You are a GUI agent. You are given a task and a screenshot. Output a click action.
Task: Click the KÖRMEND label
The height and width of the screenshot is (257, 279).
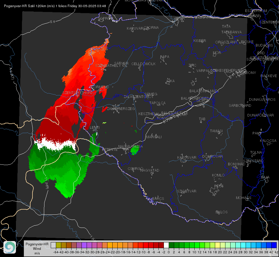click(x=100, y=87)
